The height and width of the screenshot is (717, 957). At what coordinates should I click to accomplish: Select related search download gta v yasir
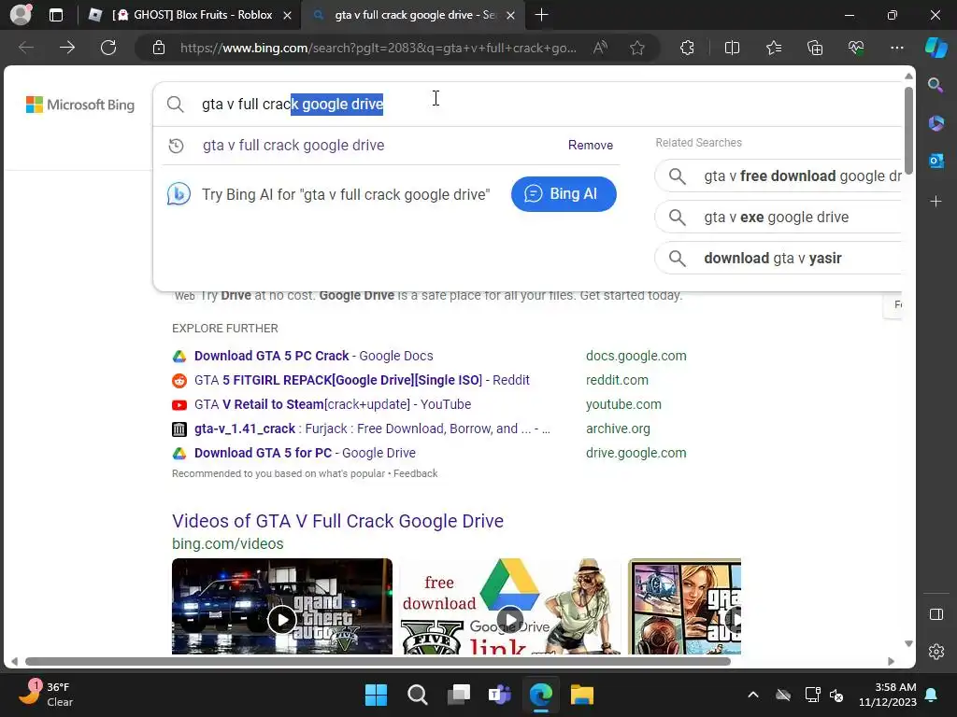click(x=778, y=258)
